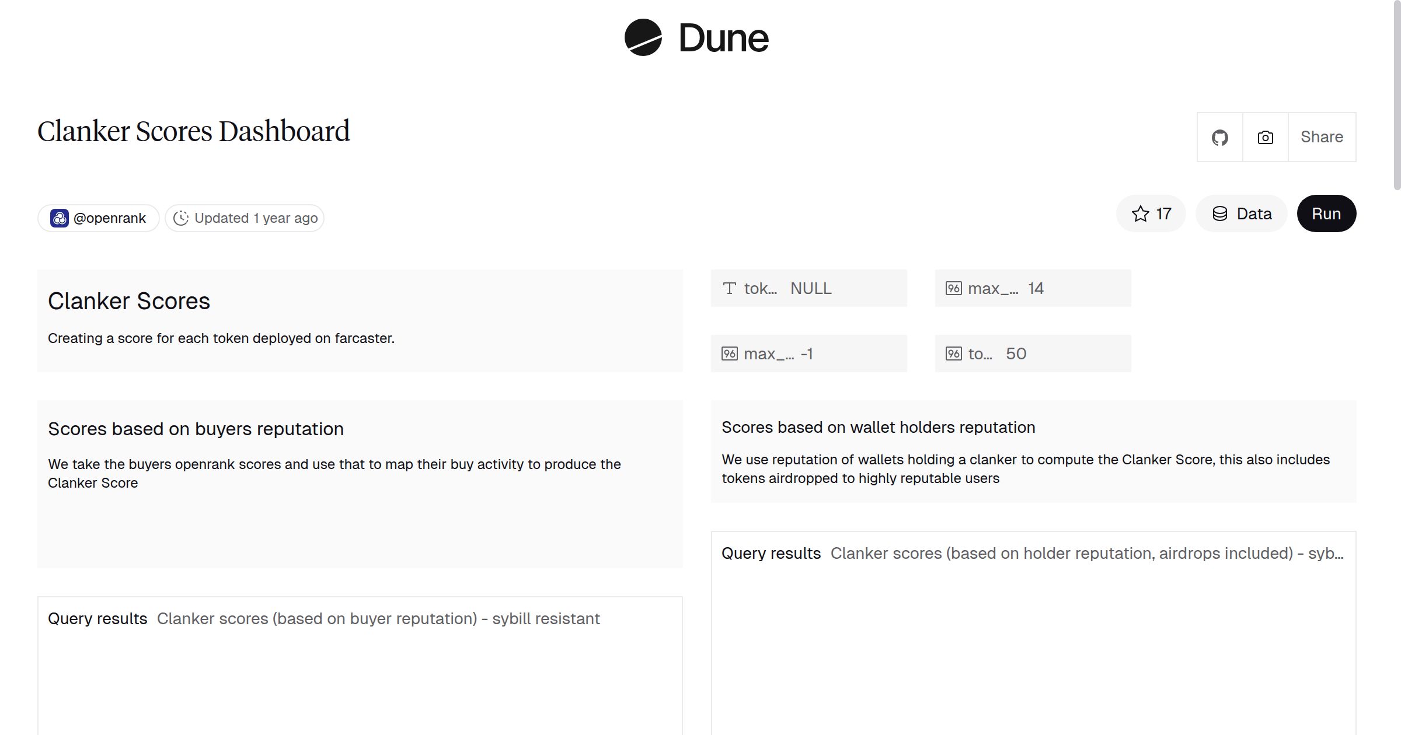The height and width of the screenshot is (735, 1401).
Task: Click the number icon on the parameter showing 50
Action: tap(954, 353)
